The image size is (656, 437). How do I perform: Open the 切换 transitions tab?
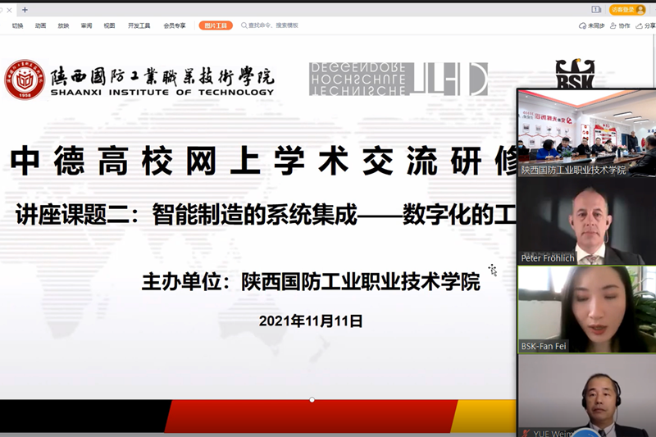[17, 25]
